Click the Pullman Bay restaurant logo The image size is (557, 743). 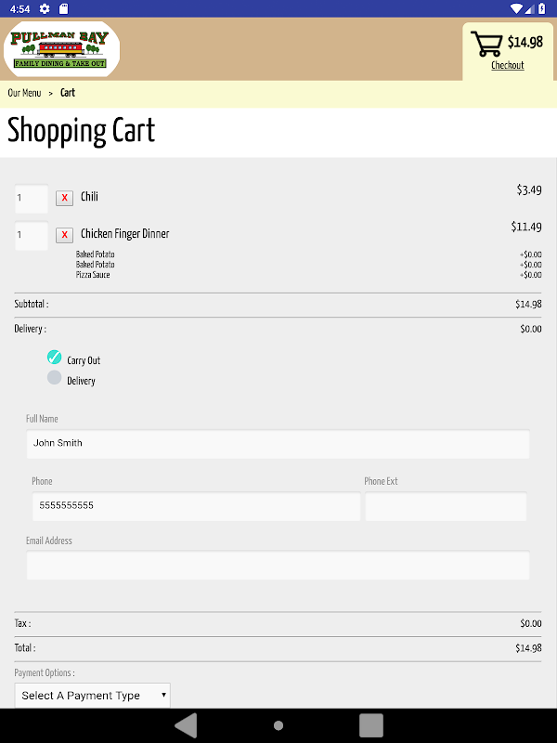pos(61,49)
